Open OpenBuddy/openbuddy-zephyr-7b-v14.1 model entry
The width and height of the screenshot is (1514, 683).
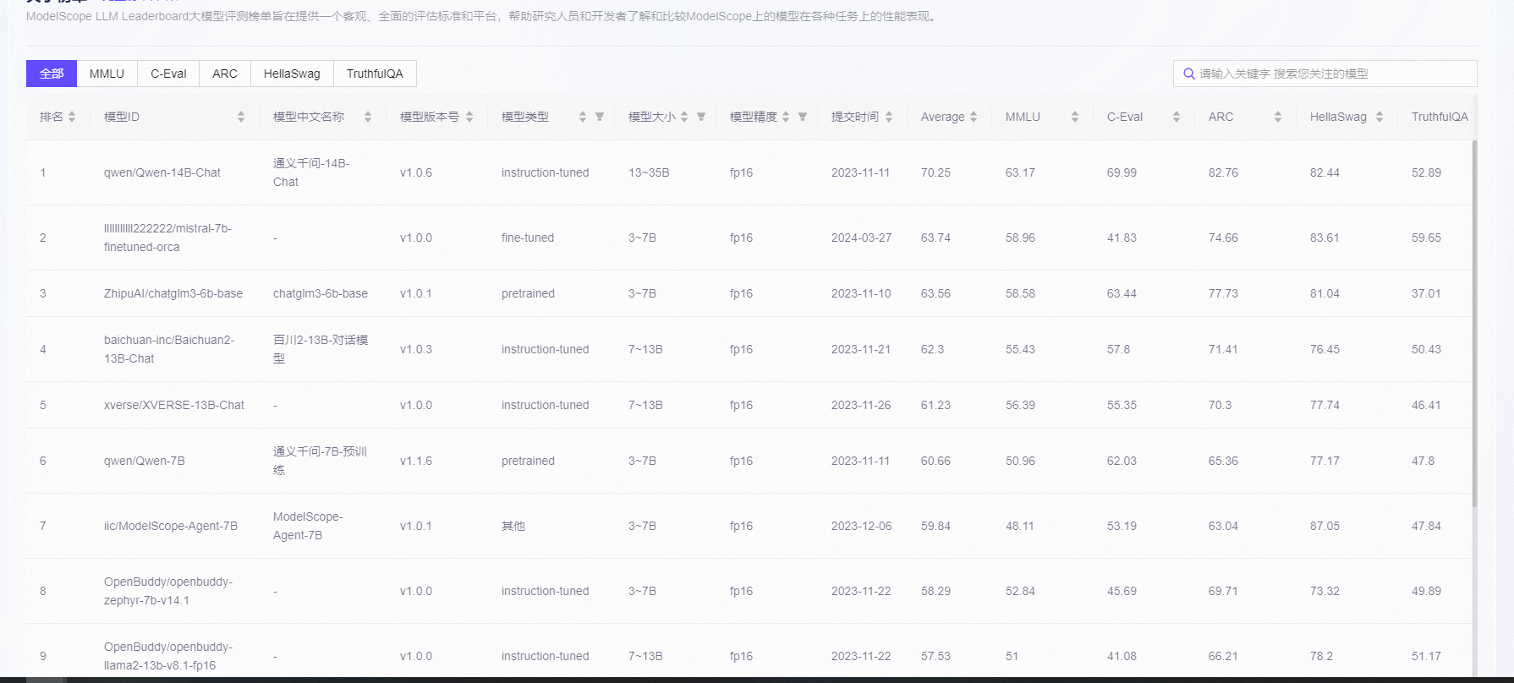168,591
